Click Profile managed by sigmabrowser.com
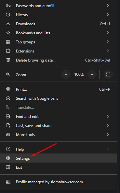The image size is (120, 193). pos(59,182)
